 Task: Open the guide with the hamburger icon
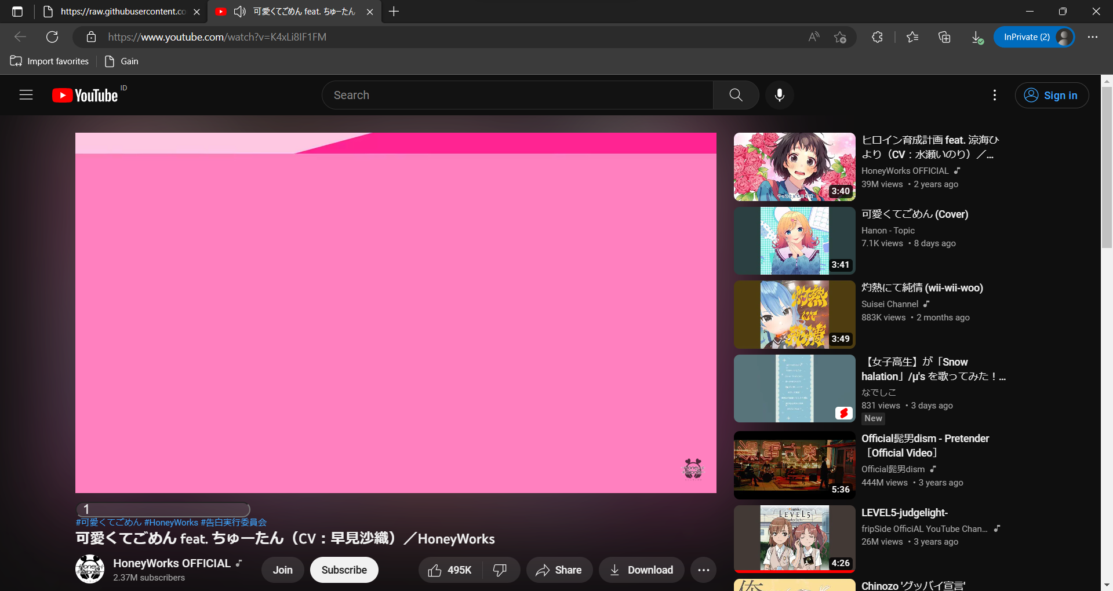(26, 95)
